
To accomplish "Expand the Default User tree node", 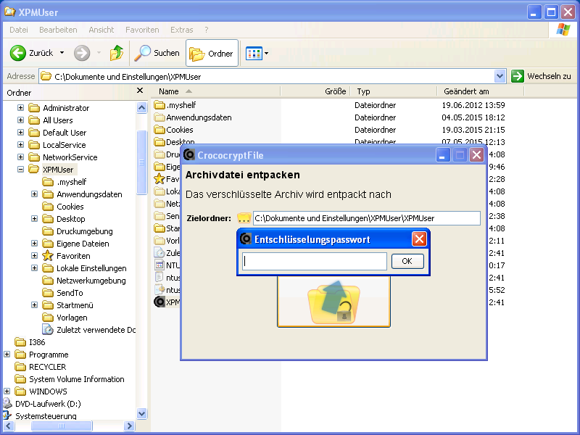I will 21,133.
